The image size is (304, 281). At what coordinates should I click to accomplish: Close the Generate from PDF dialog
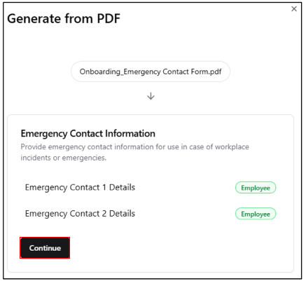coord(294,9)
